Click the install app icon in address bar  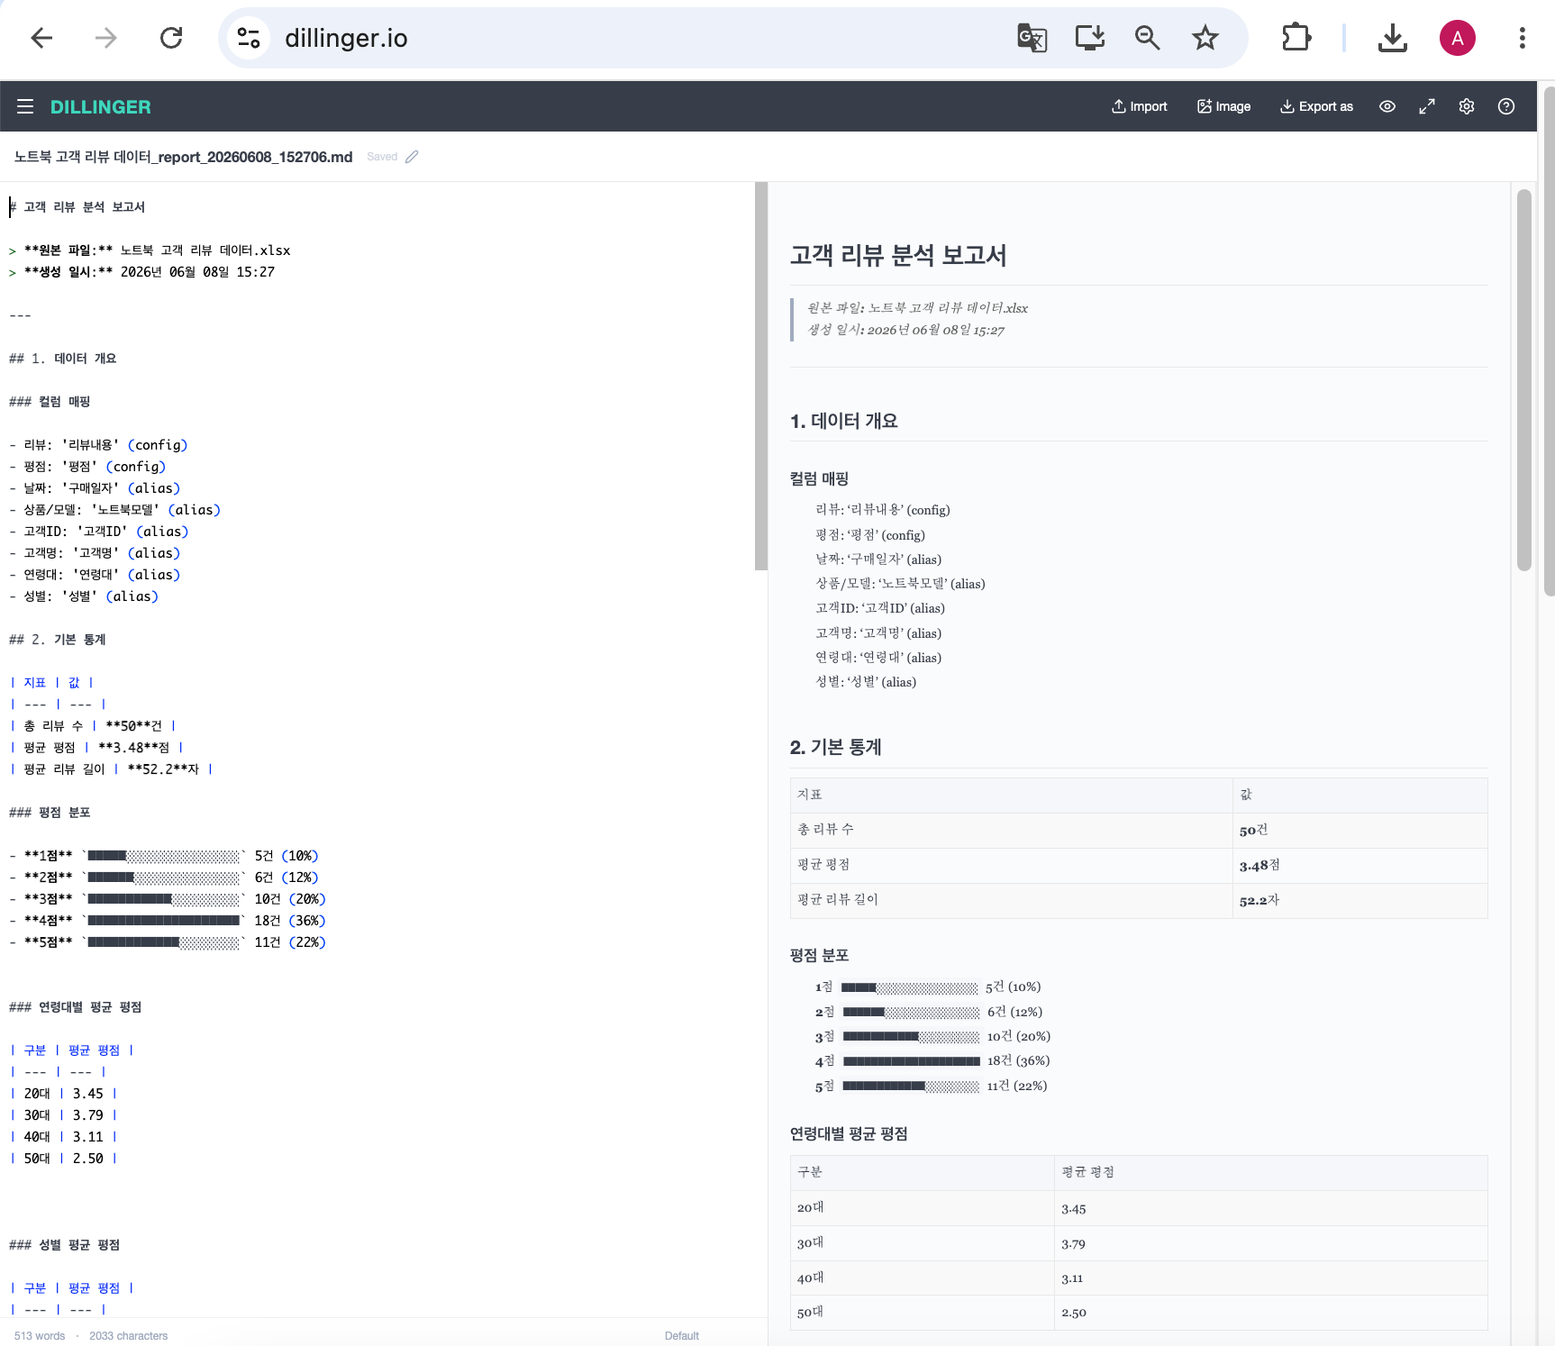point(1090,38)
